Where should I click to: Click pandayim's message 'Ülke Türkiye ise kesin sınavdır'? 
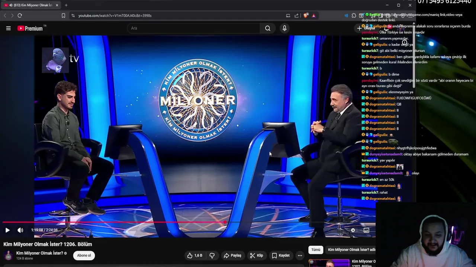click(x=402, y=32)
